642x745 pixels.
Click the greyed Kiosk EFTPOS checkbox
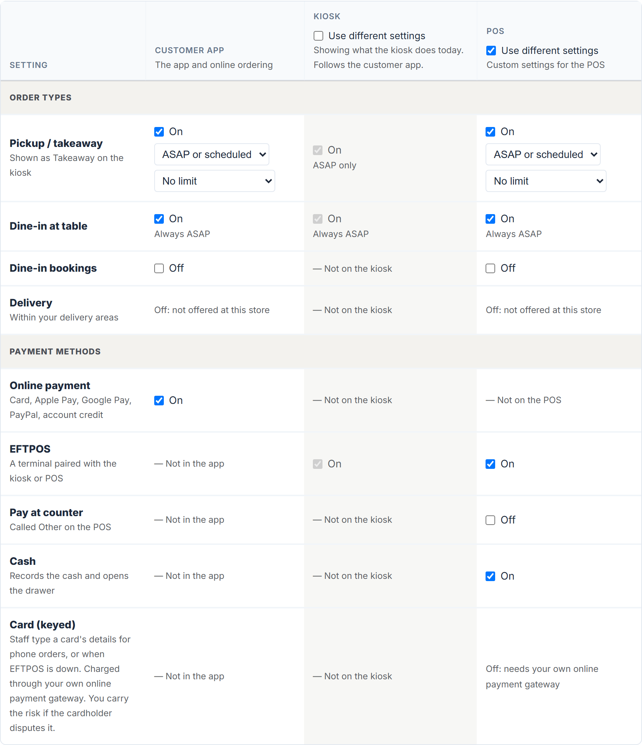tap(318, 464)
